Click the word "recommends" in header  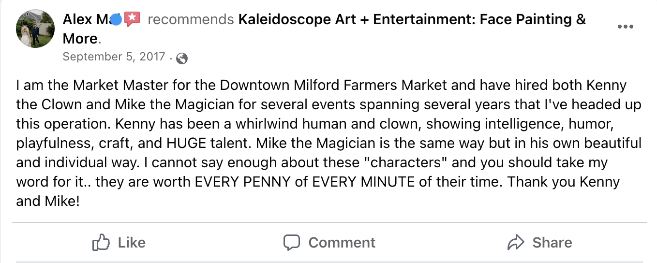coord(191,20)
